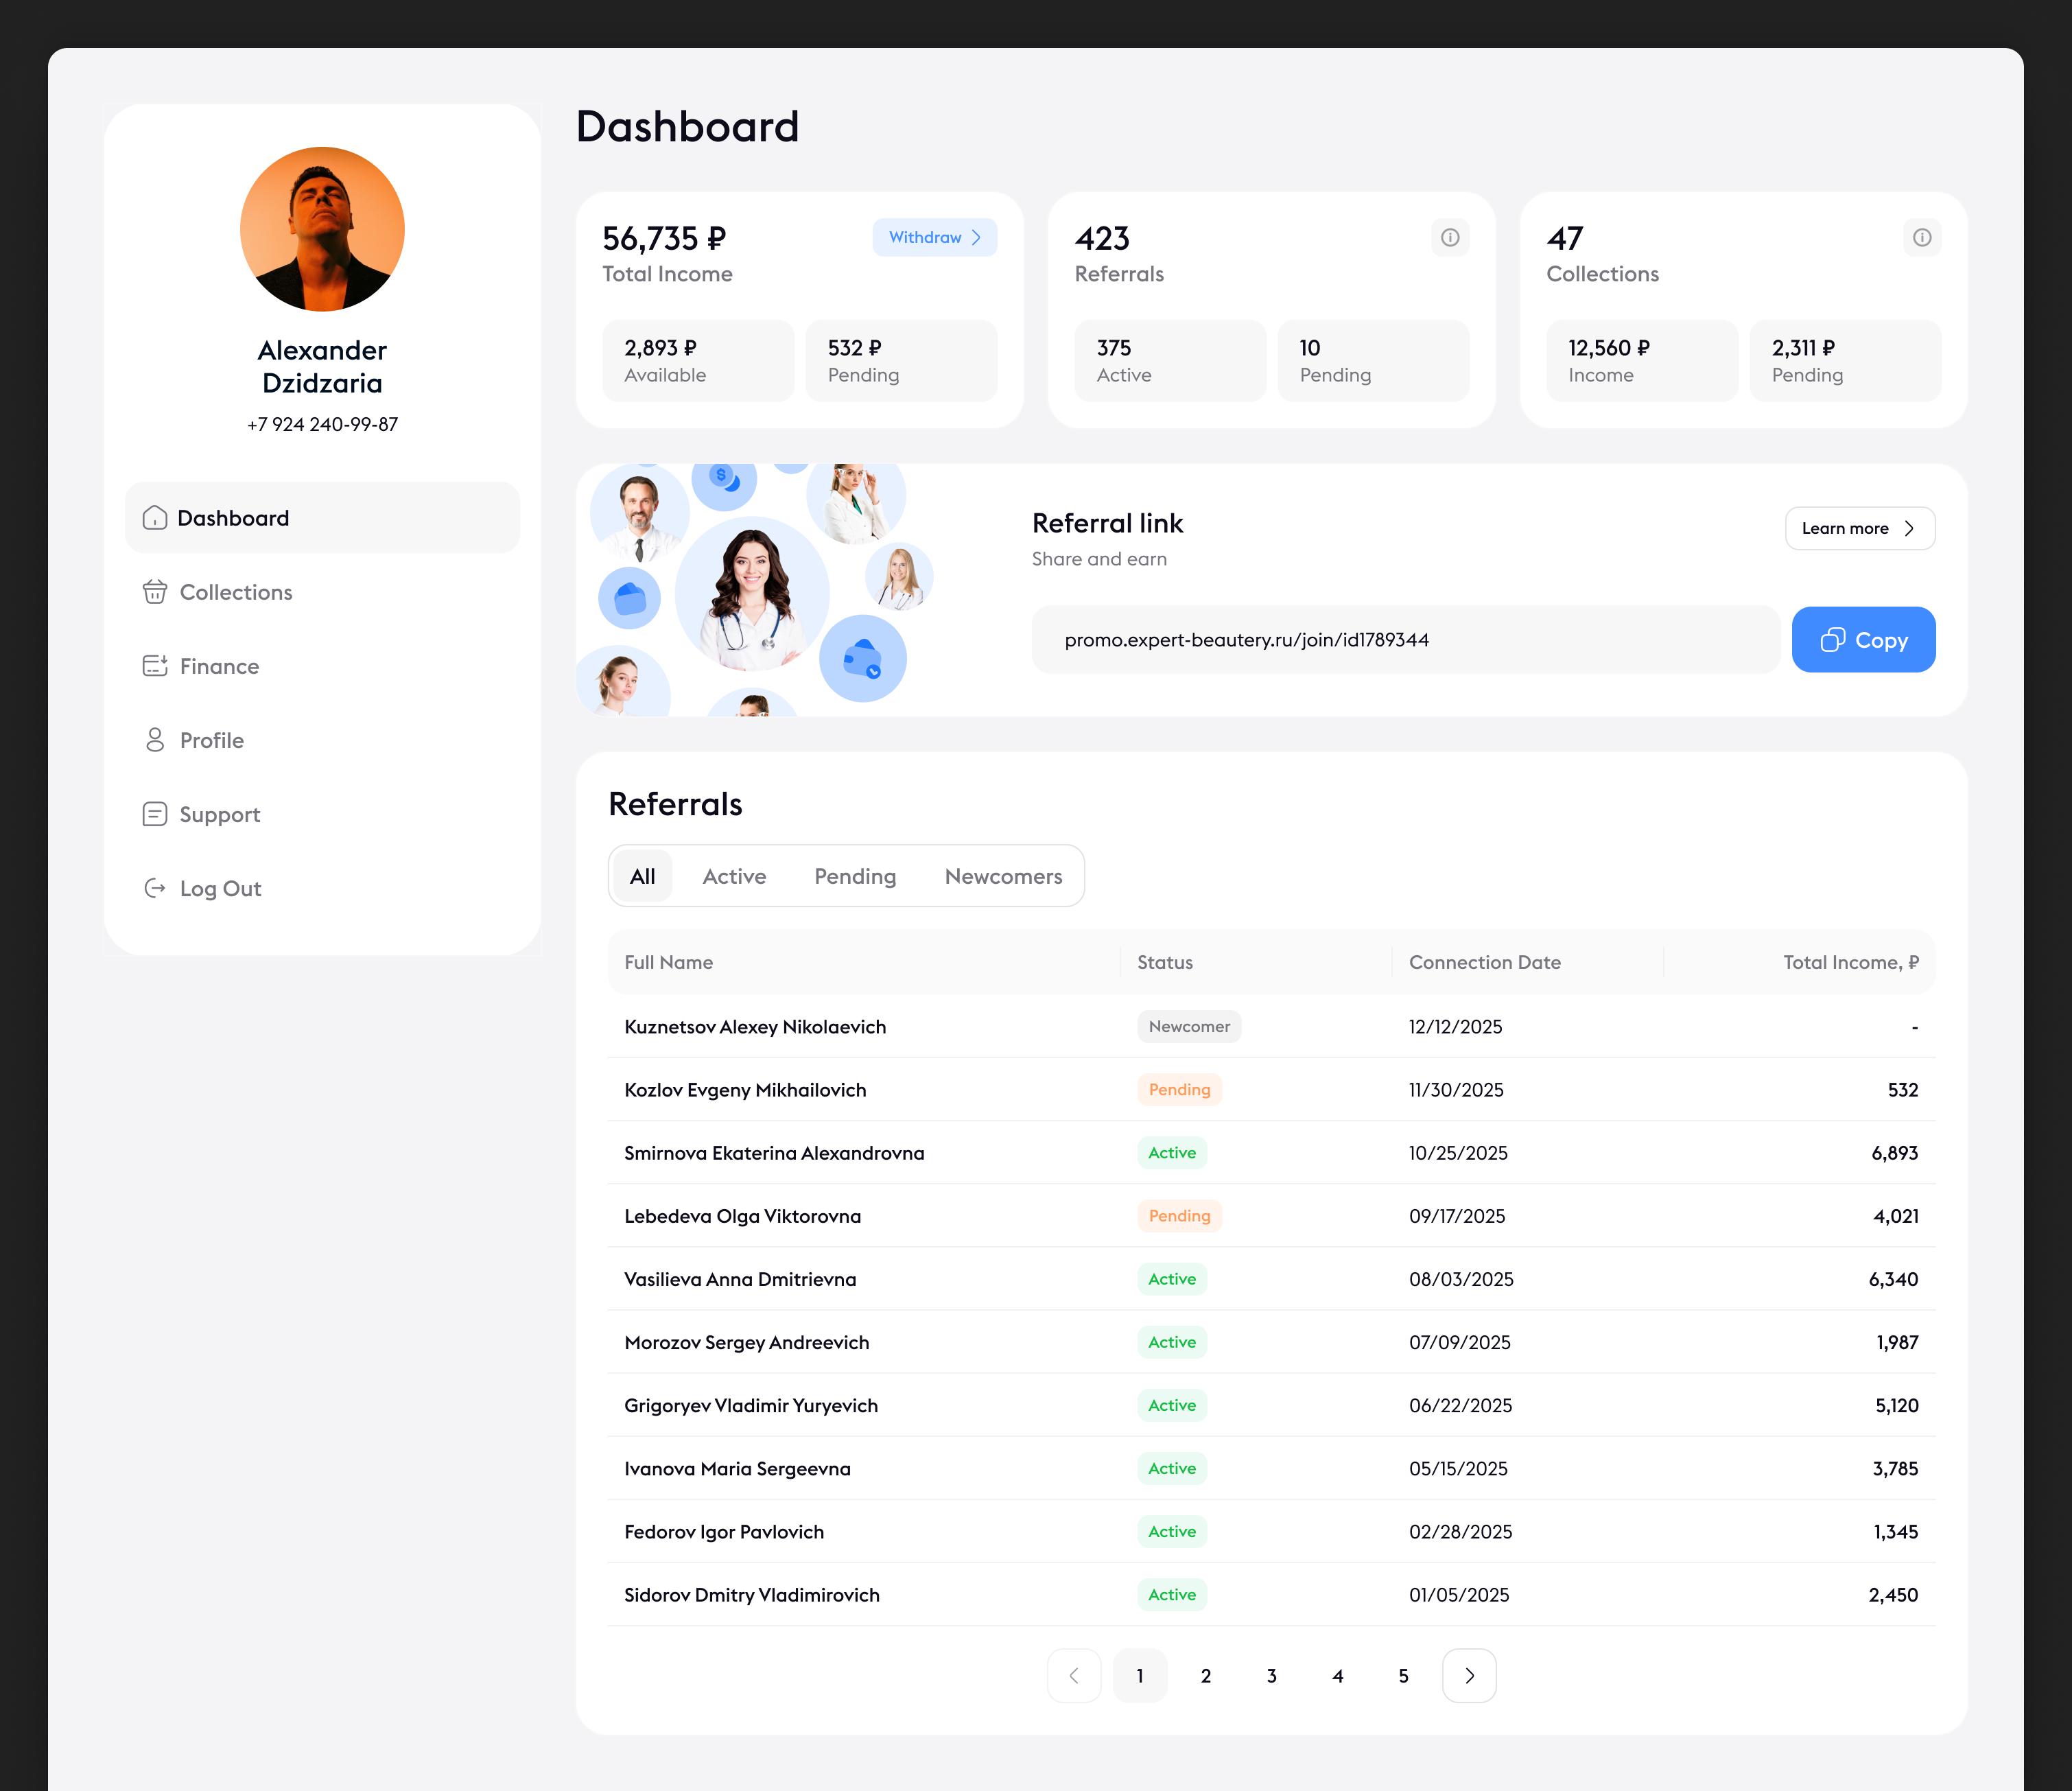Click the next page arrow in pagination
This screenshot has height=1791, width=2072.
pyautogui.click(x=1469, y=1675)
